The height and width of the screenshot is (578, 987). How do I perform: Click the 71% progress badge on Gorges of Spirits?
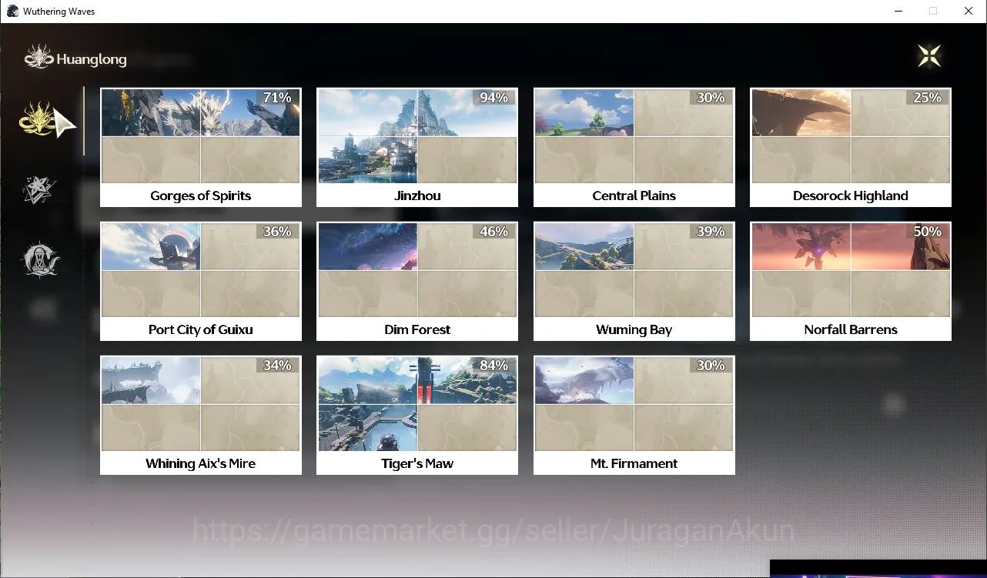click(277, 98)
